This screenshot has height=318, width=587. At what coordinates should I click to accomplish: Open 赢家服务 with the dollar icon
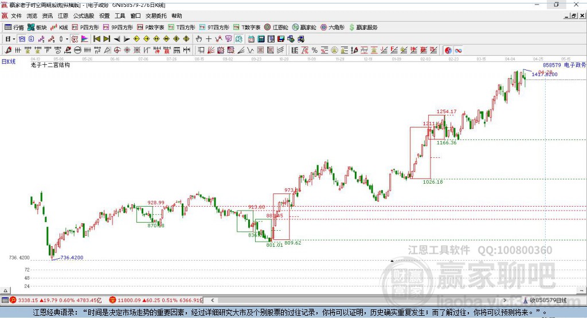363,28
